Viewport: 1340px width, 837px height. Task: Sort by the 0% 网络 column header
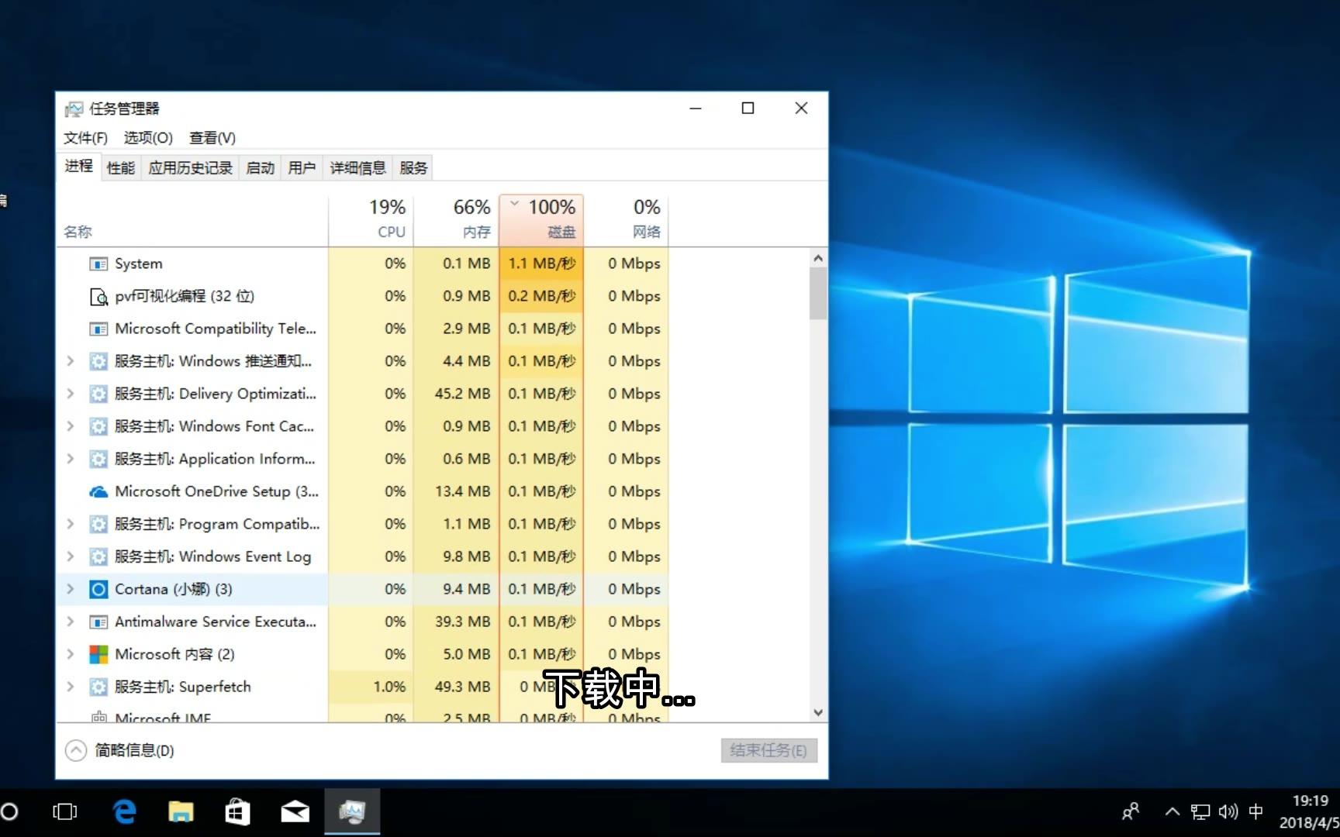pyautogui.click(x=626, y=219)
